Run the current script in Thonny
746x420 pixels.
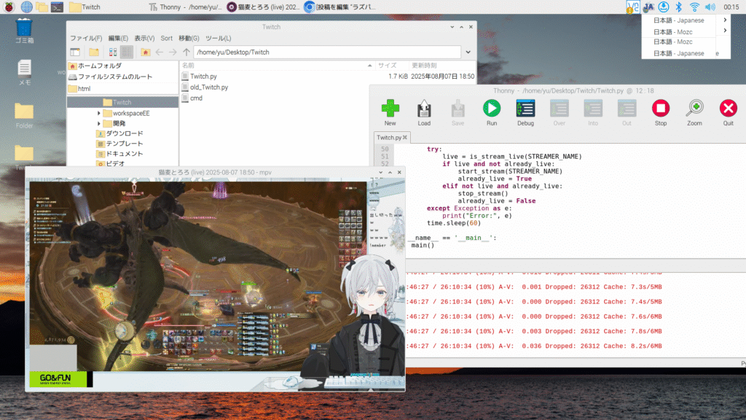pos(492,113)
